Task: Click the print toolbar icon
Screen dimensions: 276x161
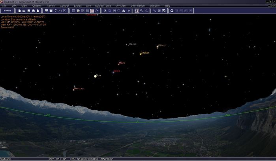Action: click(33, 11)
